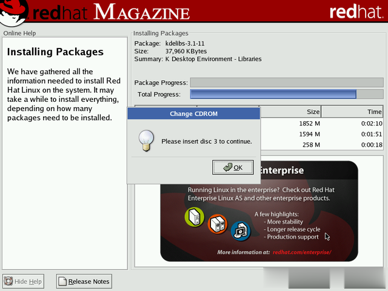Open the Release Notes

(84, 281)
